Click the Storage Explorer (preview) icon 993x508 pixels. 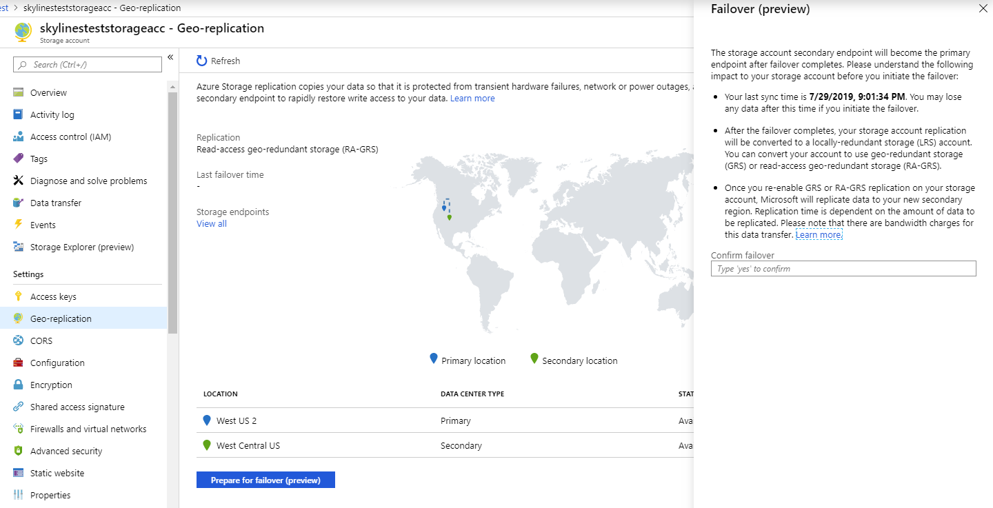point(19,247)
